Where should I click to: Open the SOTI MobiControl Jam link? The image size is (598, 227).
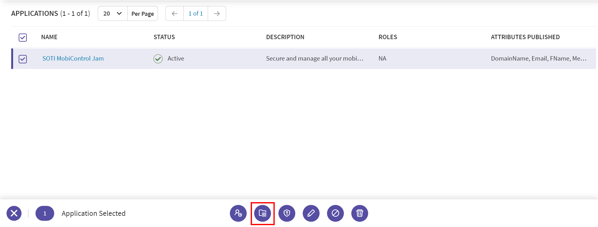pos(73,58)
